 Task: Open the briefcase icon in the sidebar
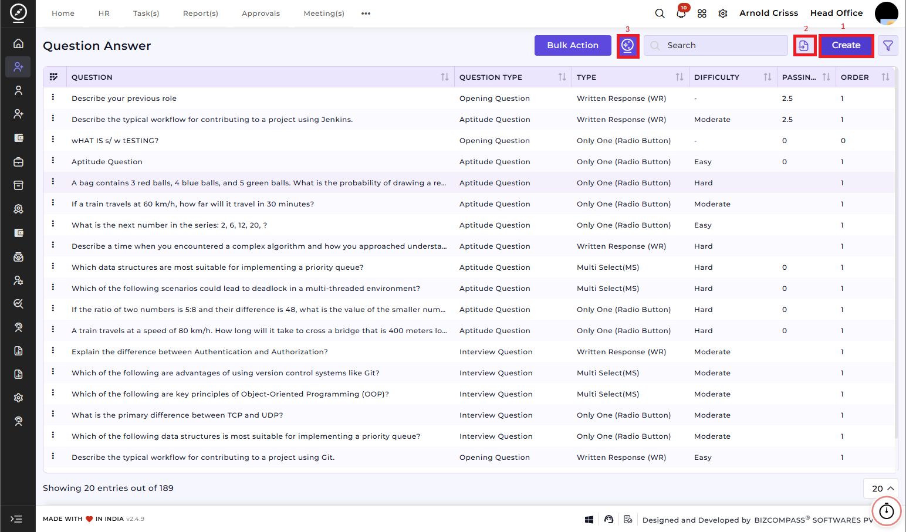(18, 162)
